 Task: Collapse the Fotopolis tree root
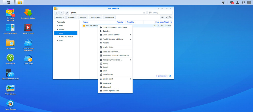(x=55, y=22)
